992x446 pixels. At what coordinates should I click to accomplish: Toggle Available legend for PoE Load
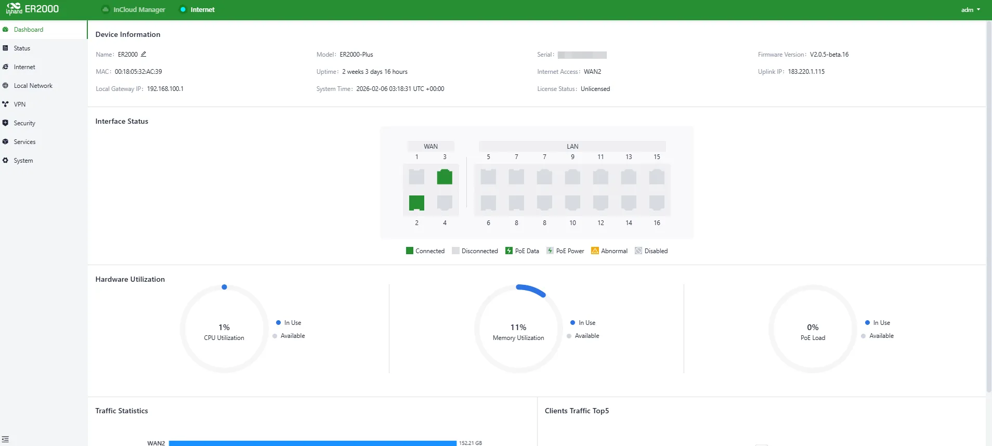point(878,336)
